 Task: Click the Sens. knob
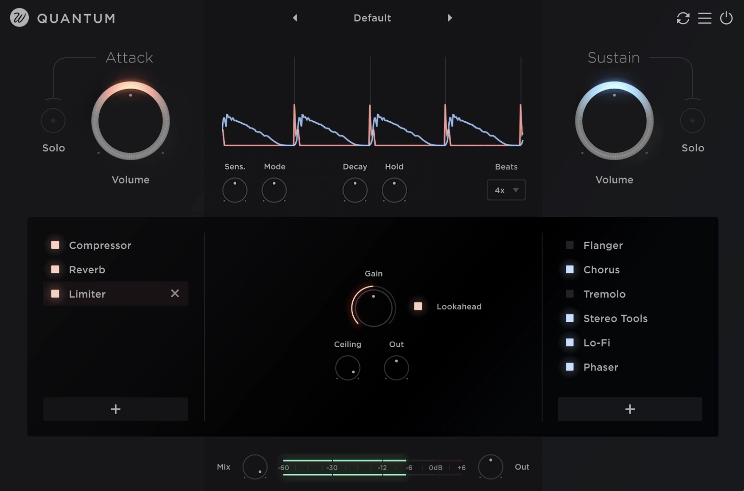235,190
